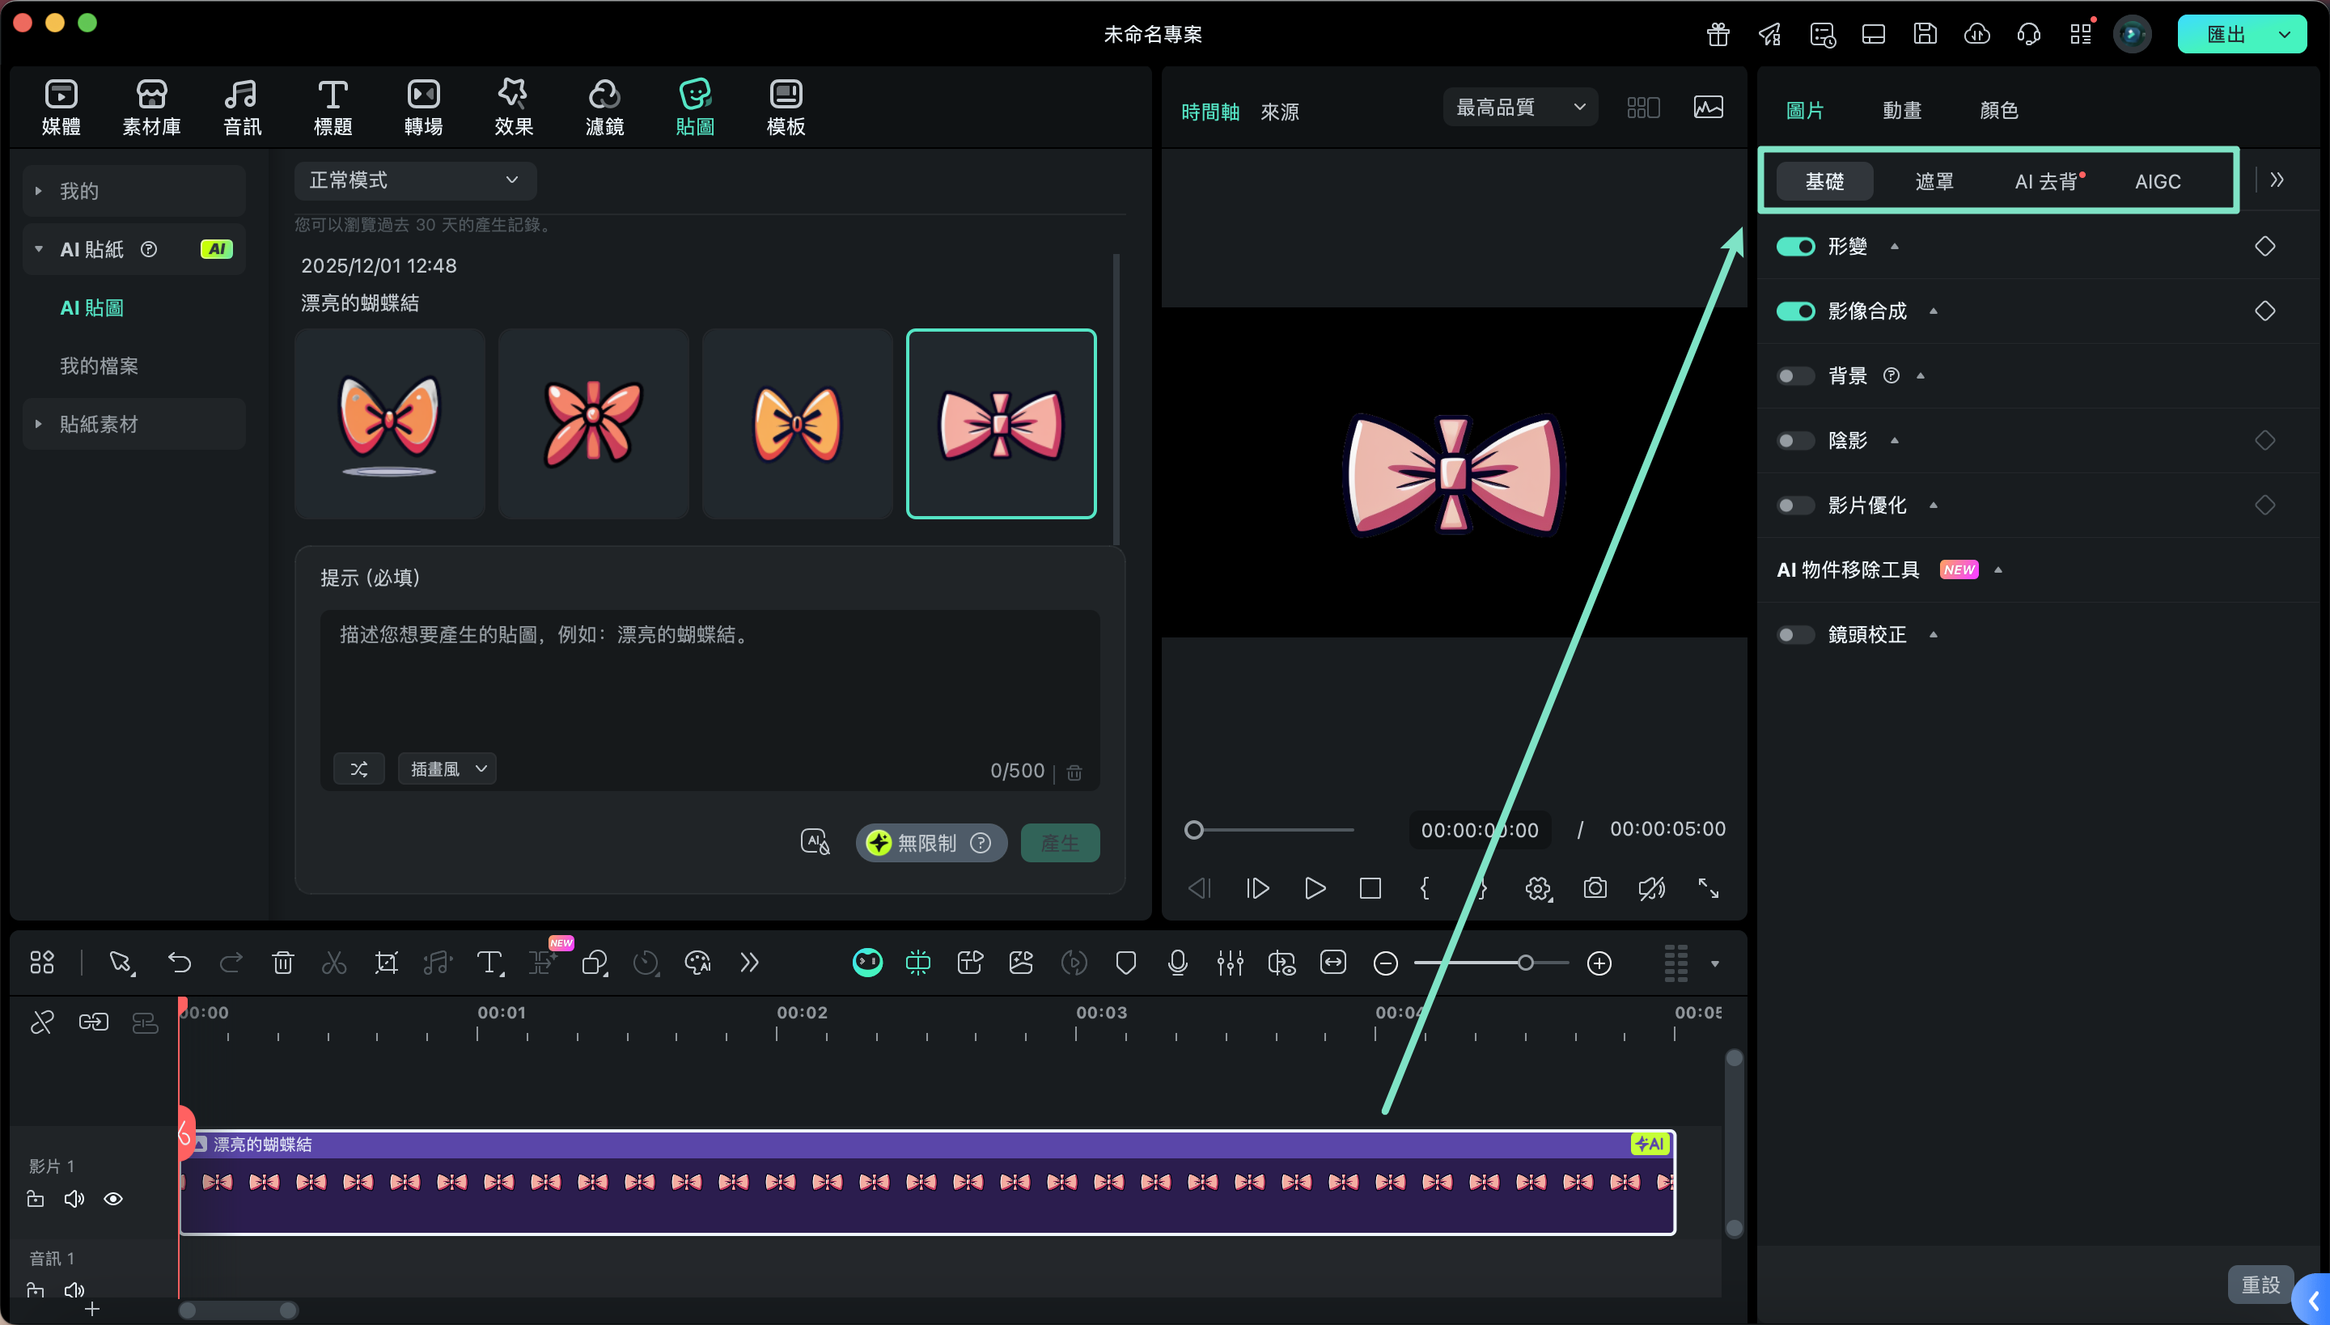Switch to the 遮罩 mask tab
This screenshot has width=2330, height=1325.
coord(1934,181)
